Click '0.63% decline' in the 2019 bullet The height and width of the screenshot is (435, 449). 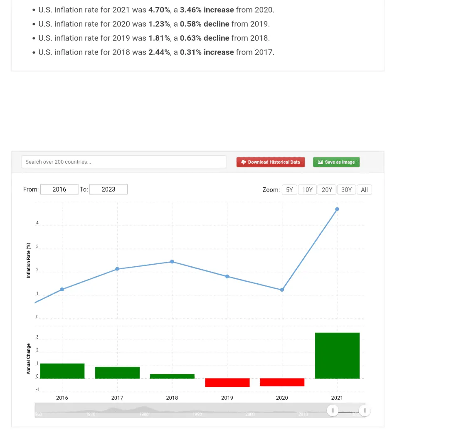[x=205, y=38]
